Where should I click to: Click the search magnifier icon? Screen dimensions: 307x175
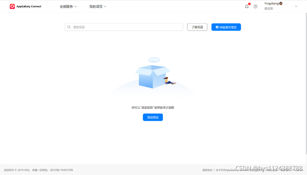tap(69, 27)
